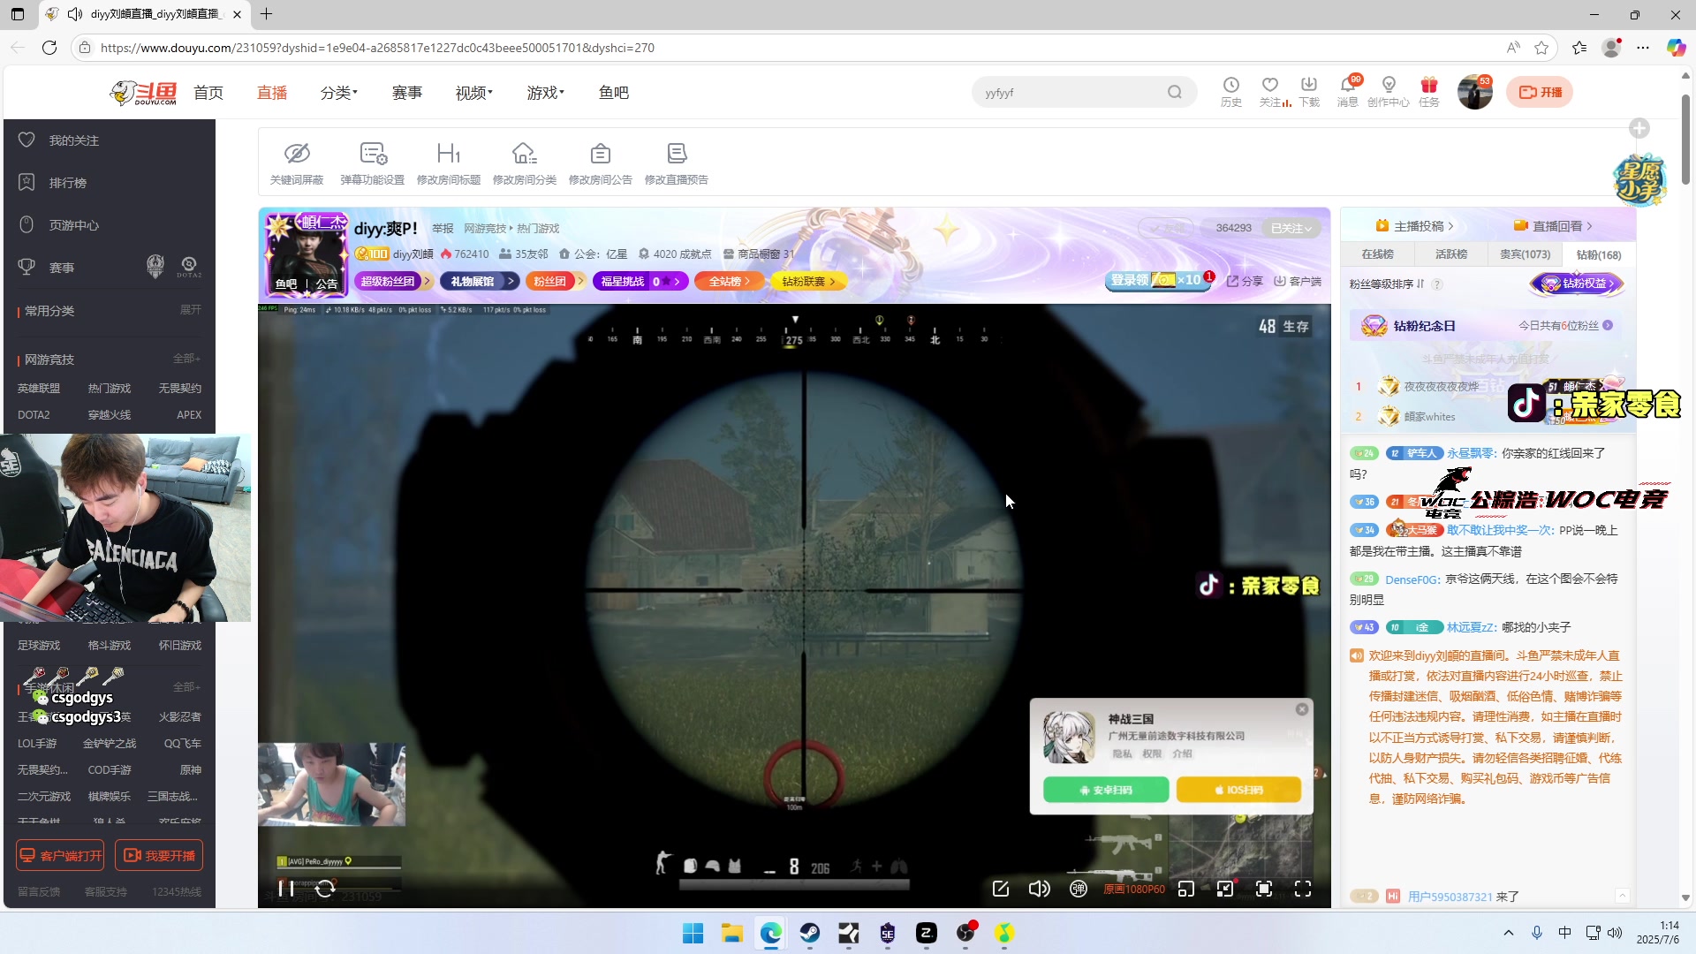
Task: Click 客户端打开 open in client button
Action: tap(60, 855)
